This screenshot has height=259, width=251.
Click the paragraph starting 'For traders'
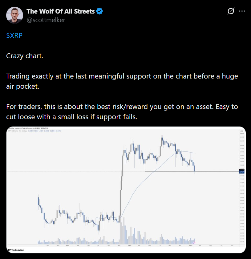click(122, 112)
